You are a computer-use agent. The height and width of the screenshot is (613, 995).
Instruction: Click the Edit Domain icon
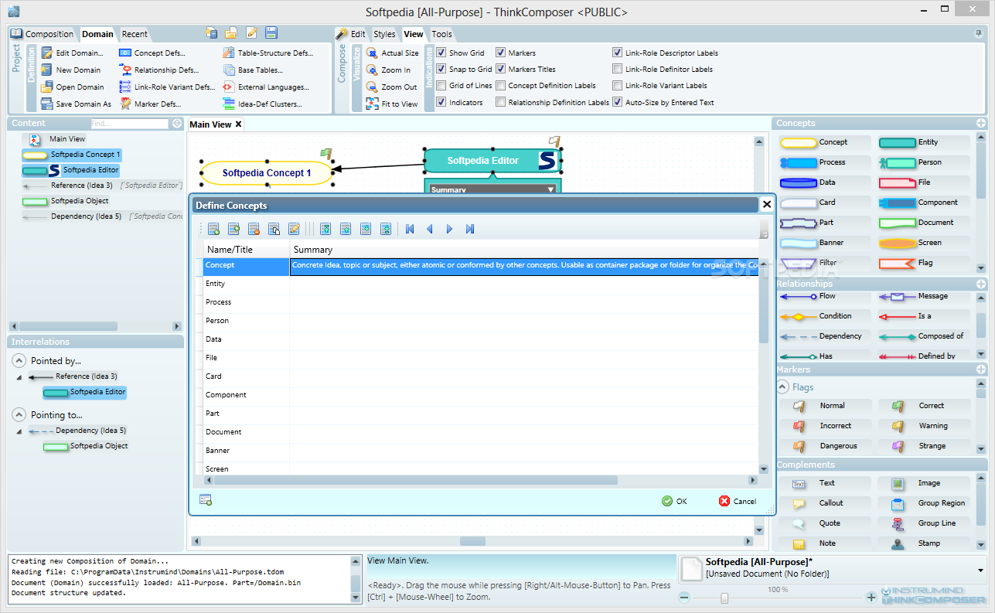pyautogui.click(x=47, y=53)
